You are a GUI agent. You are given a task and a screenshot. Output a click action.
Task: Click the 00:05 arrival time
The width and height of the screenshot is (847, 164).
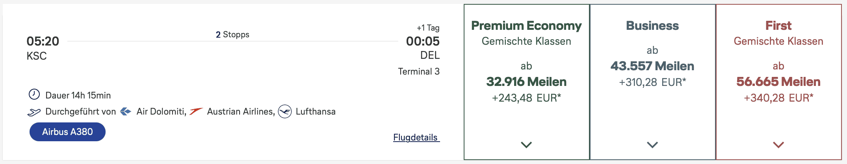pos(423,41)
